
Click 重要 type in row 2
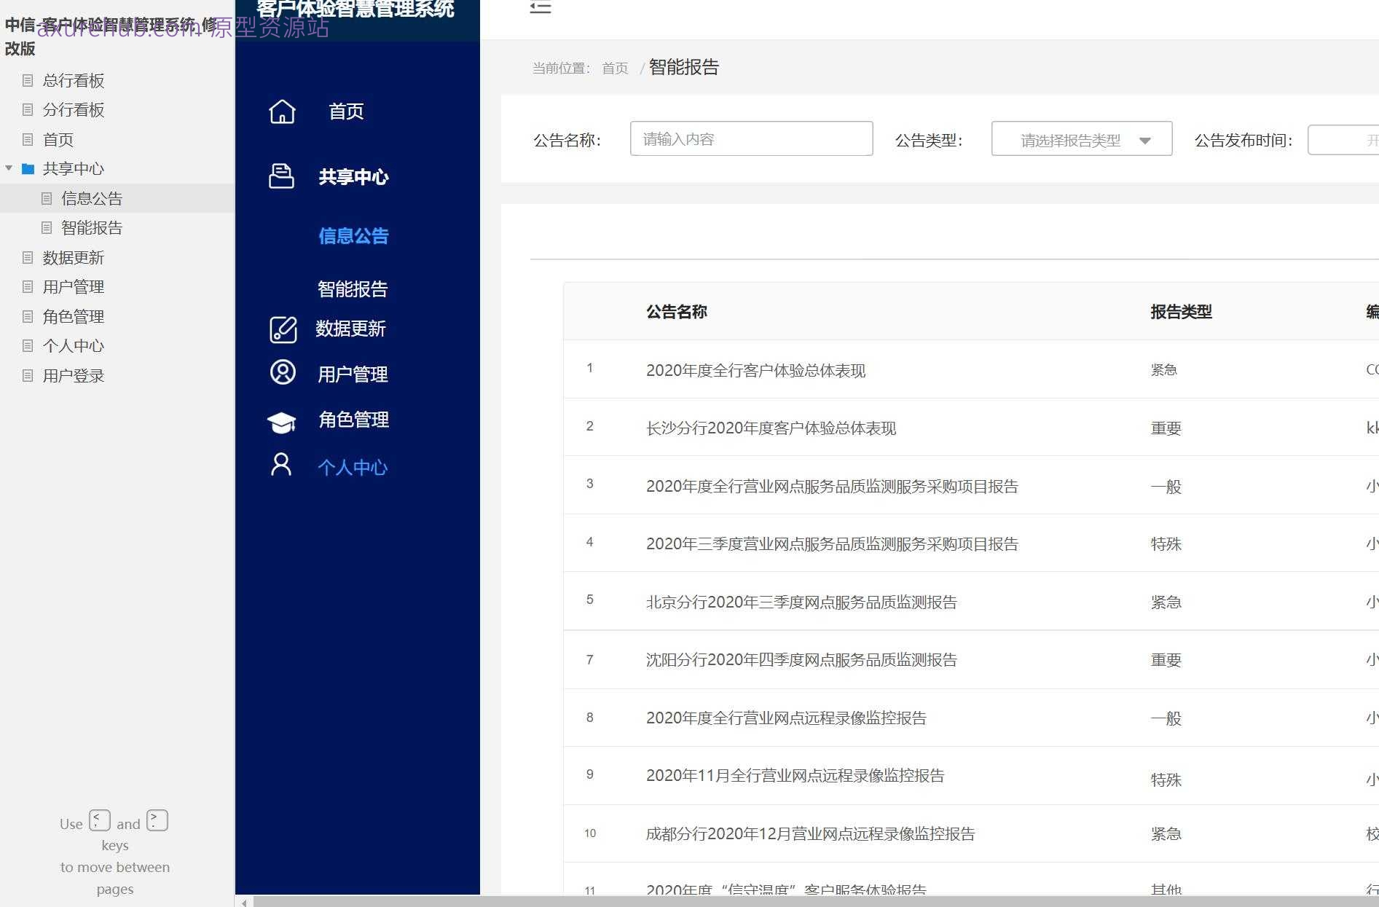point(1166,428)
